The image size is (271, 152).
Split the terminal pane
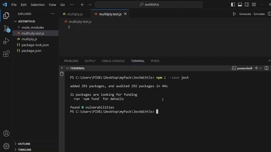coord(266,68)
